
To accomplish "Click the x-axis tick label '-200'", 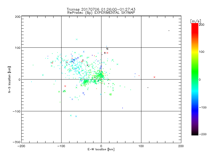I will 21,146.
